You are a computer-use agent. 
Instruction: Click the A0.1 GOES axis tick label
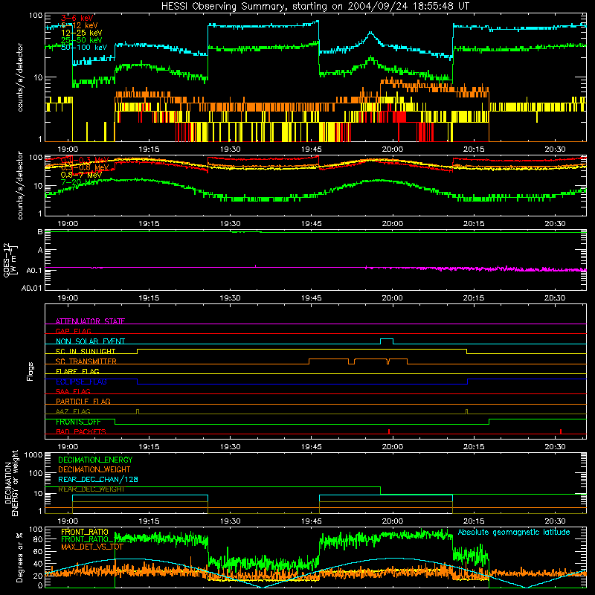(36, 271)
